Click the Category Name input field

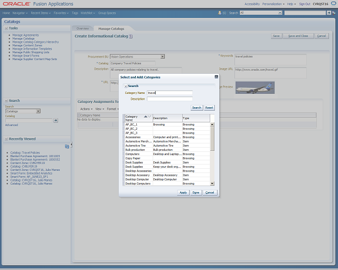coord(170,93)
